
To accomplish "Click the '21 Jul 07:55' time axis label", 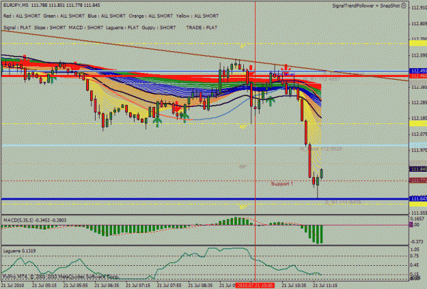I will click(169, 286).
